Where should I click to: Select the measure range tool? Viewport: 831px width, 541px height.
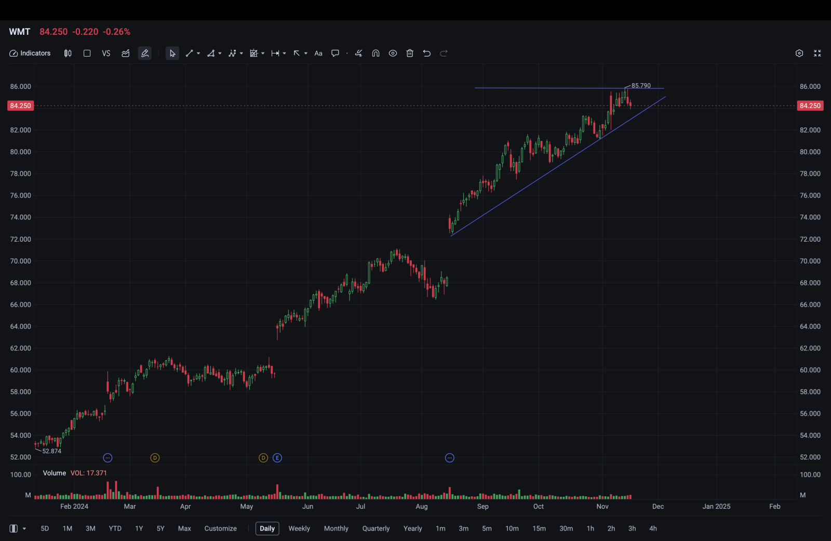click(x=275, y=53)
